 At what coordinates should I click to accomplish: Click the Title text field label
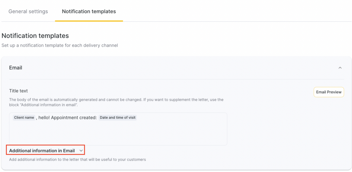click(19, 91)
